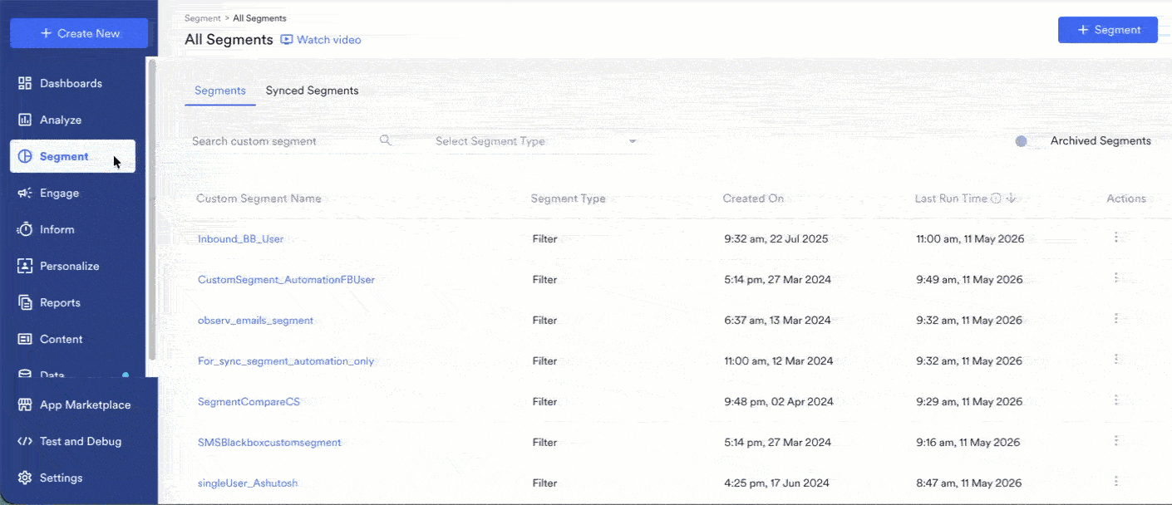Click the Test and Debug code icon
The height and width of the screenshot is (505, 1172).
tap(25, 441)
